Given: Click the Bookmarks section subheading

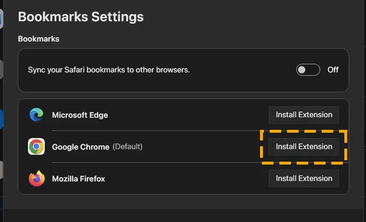Looking at the screenshot, I should 39,39.
